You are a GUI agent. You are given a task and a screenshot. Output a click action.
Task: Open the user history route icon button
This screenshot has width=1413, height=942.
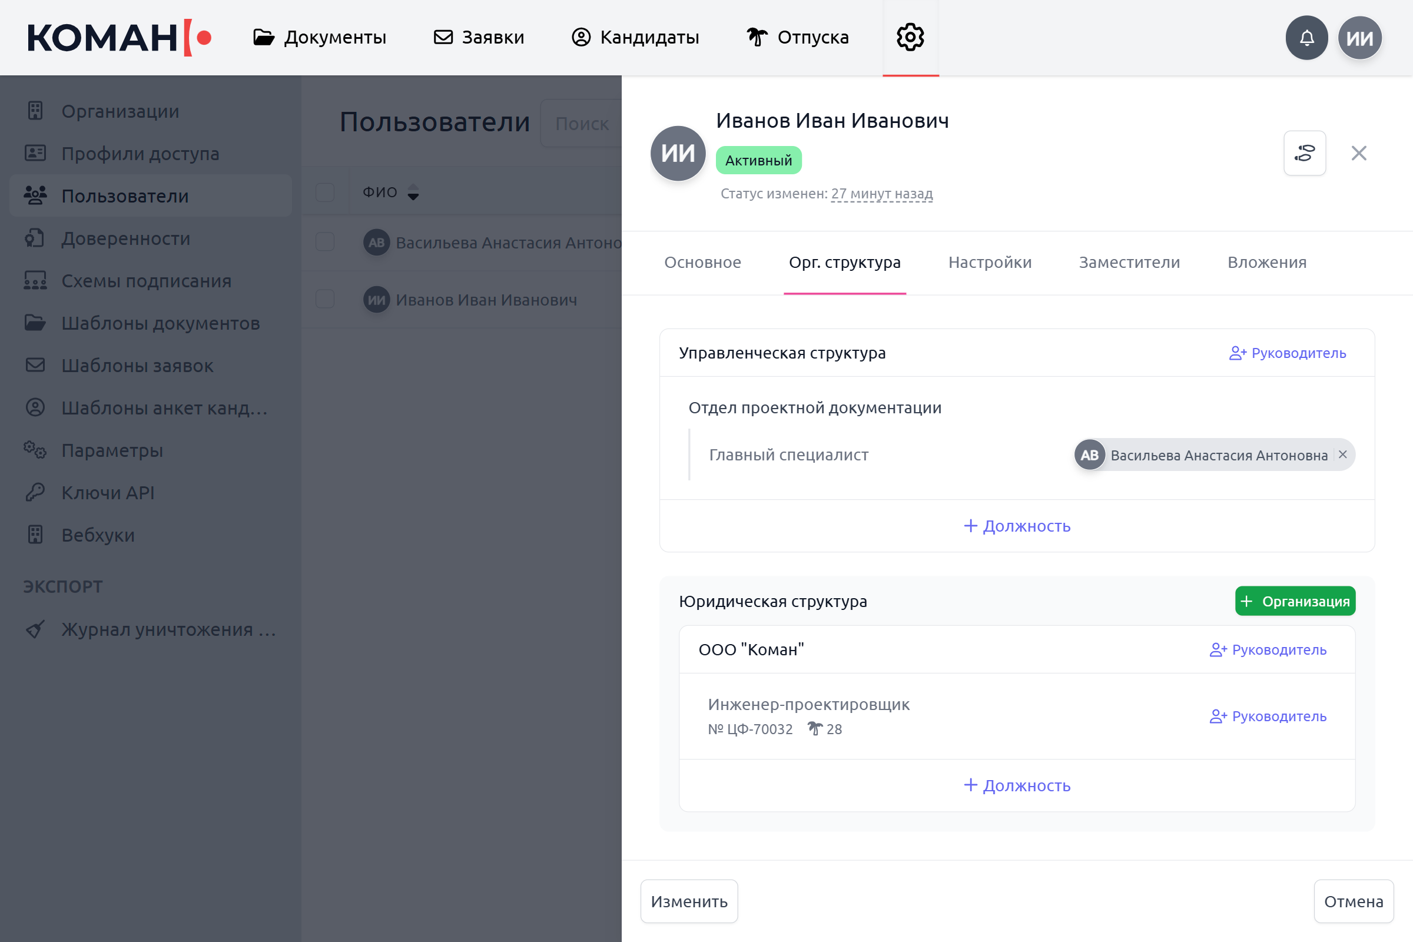(1304, 153)
